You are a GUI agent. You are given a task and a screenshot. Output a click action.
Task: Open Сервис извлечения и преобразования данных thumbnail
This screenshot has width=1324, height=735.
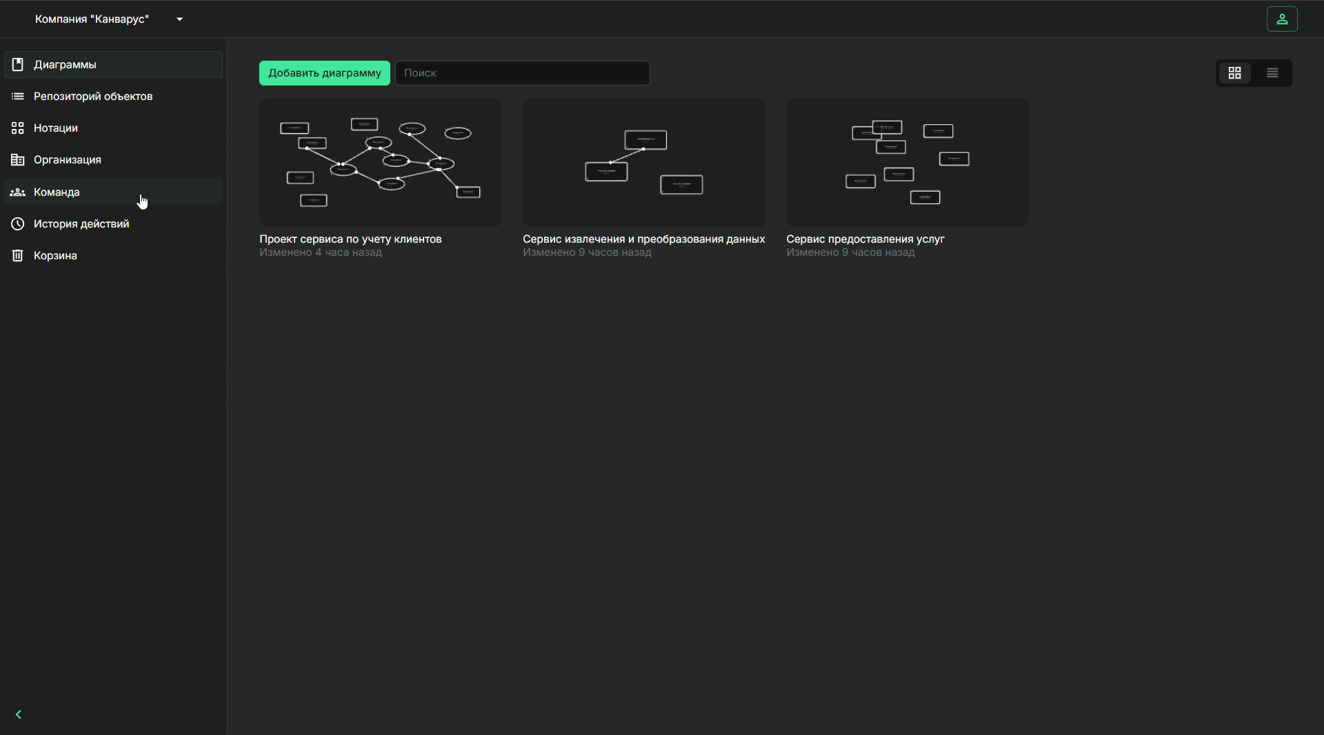[643, 163]
